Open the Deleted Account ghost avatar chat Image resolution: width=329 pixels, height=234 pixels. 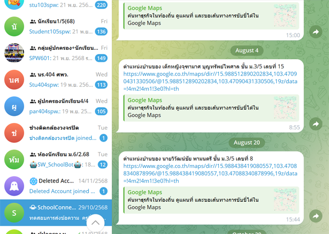pyautogui.click(x=14, y=186)
